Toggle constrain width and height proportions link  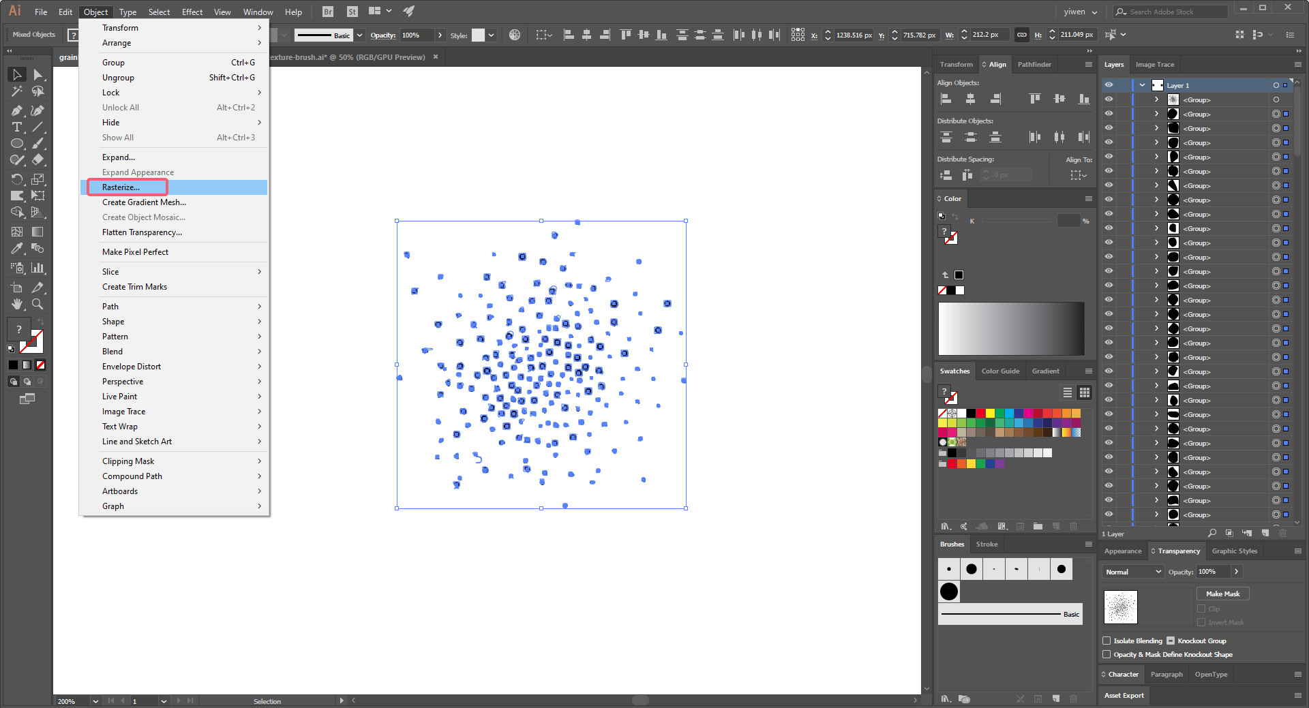[1021, 35]
